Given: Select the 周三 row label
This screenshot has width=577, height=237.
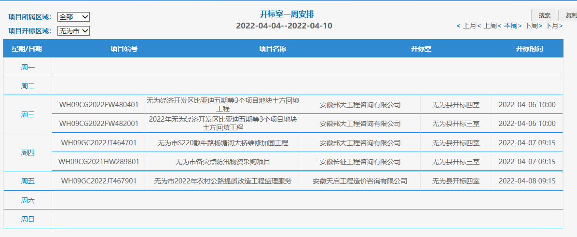Looking at the screenshot, I should coord(27,114).
